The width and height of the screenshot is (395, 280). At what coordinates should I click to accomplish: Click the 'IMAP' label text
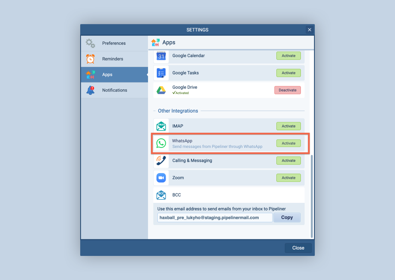(178, 126)
